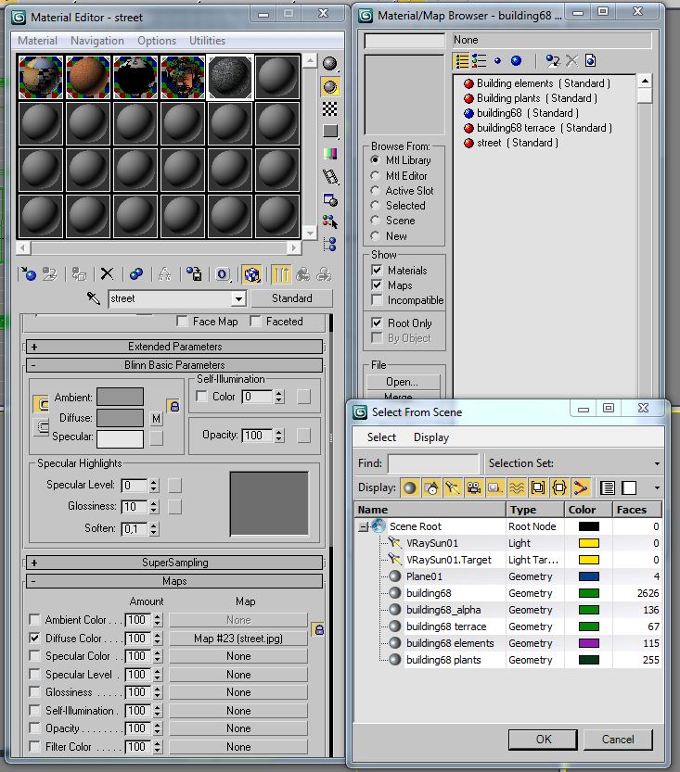Open Material/Map Navigator icon
Image resolution: width=680 pixels, height=772 pixels.
pos(329,244)
